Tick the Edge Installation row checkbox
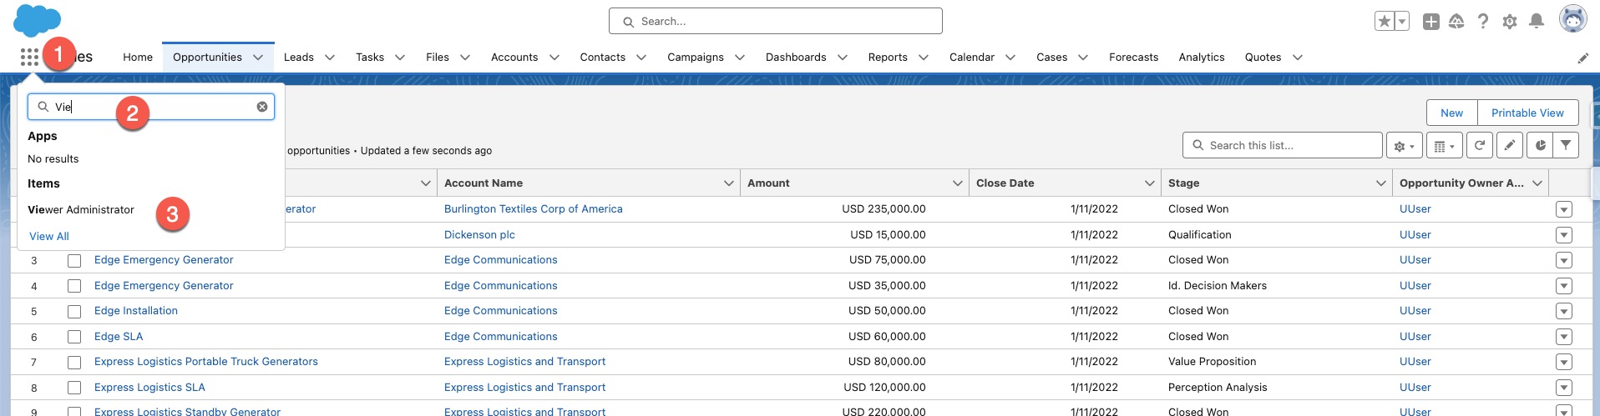 (x=74, y=312)
